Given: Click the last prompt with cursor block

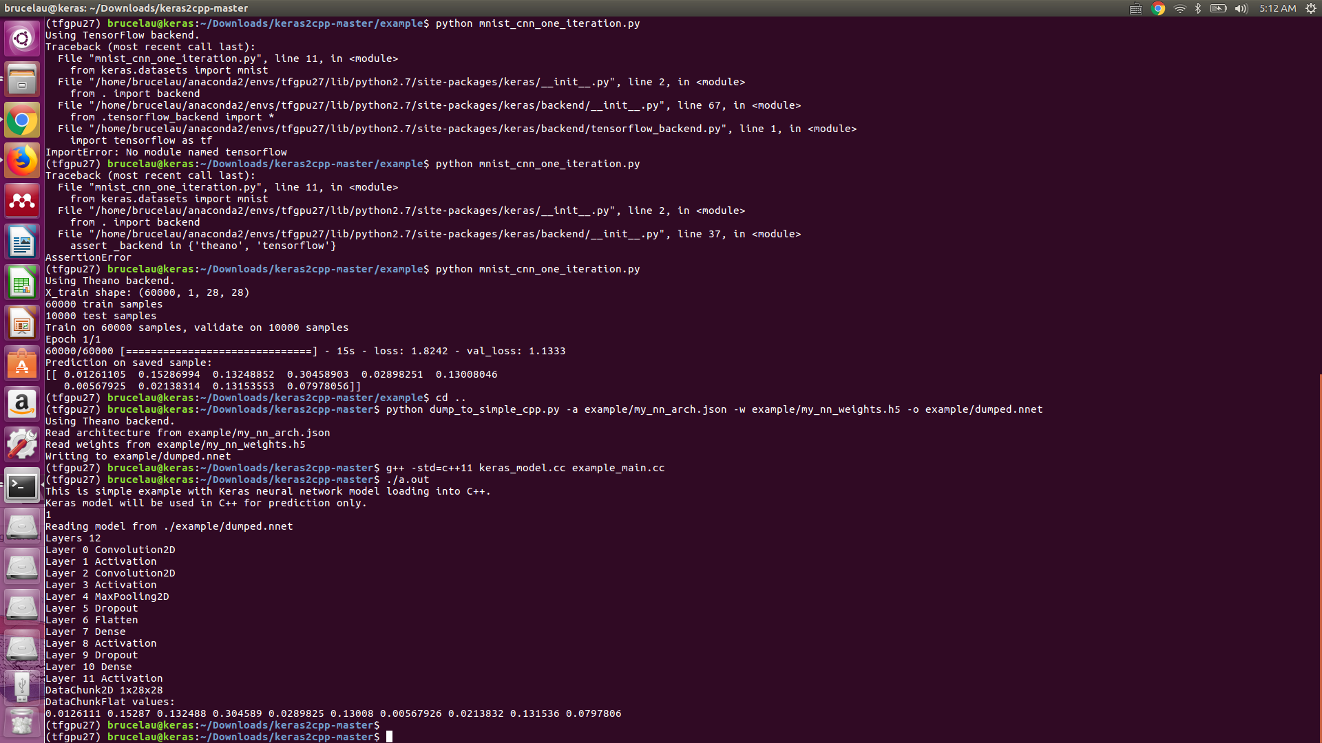Looking at the screenshot, I should coord(219,737).
